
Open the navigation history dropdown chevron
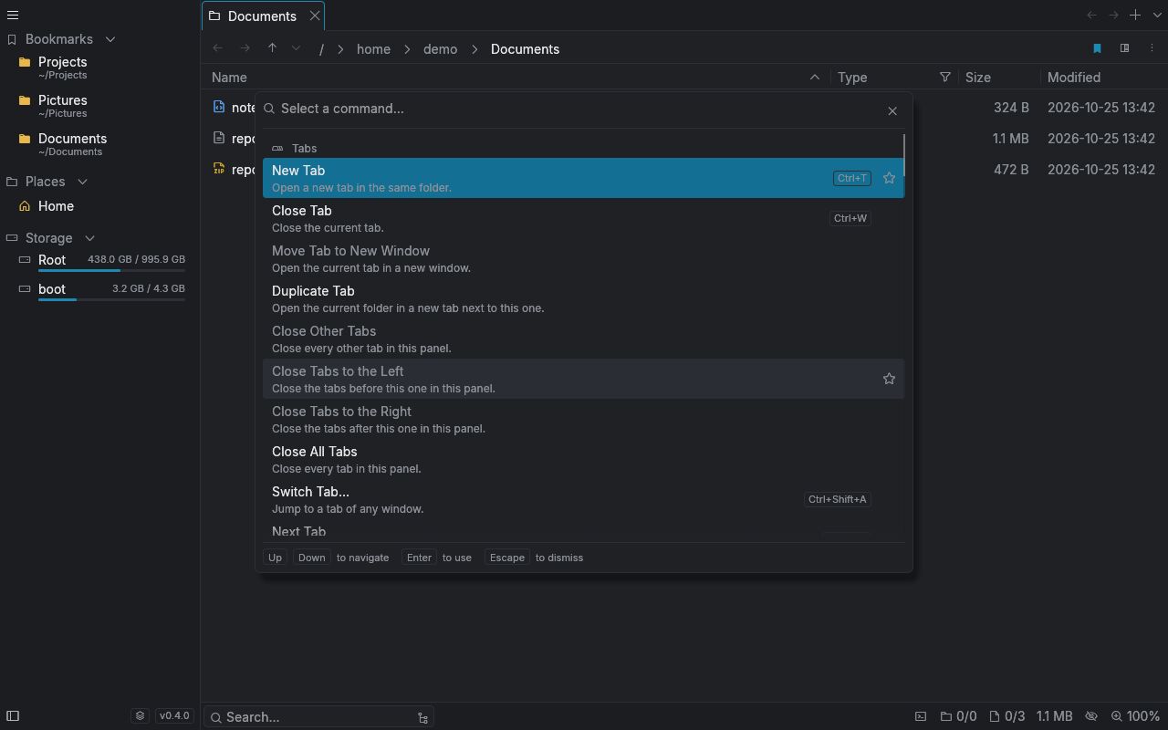296,48
